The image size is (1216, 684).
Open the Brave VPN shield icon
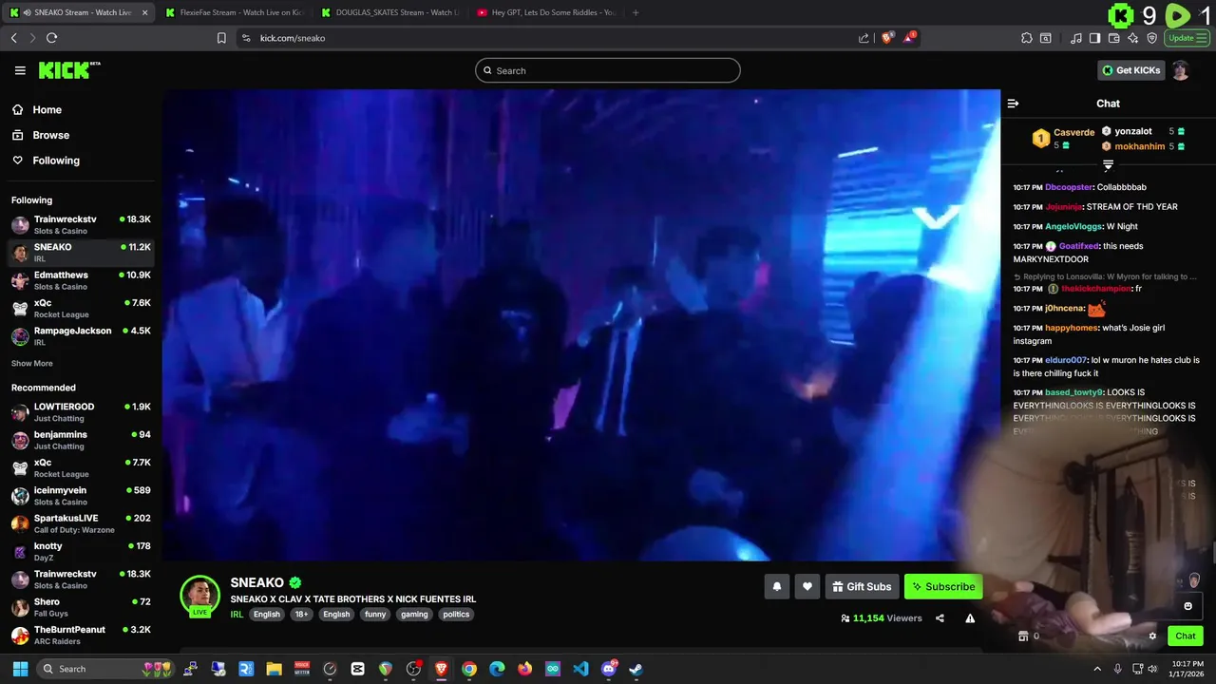(x=1152, y=38)
